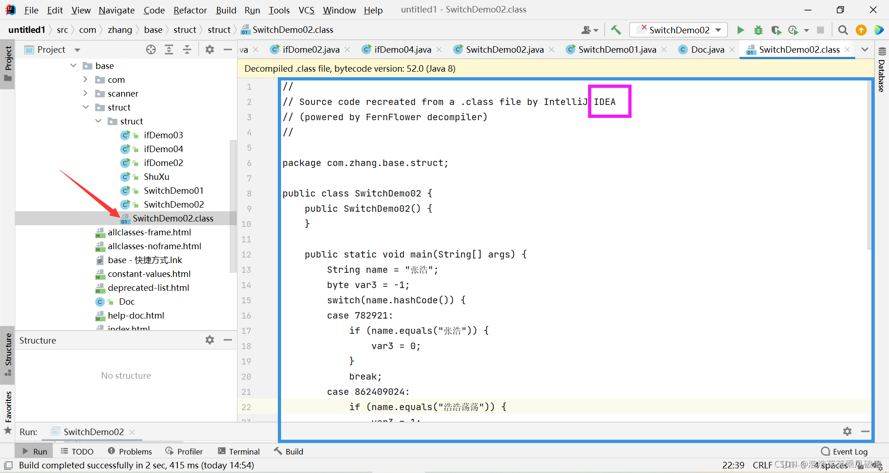Switch to SwitchDemo02.java tab
Image resolution: width=889 pixels, height=473 pixels.
coord(505,49)
